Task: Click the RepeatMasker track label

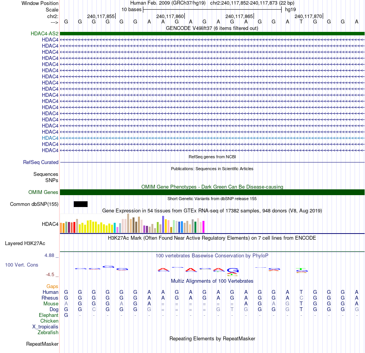Action: [42, 344]
